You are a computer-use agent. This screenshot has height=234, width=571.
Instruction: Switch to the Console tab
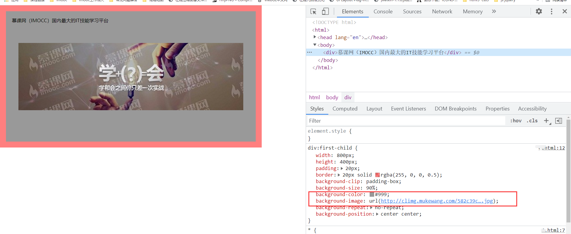383,12
